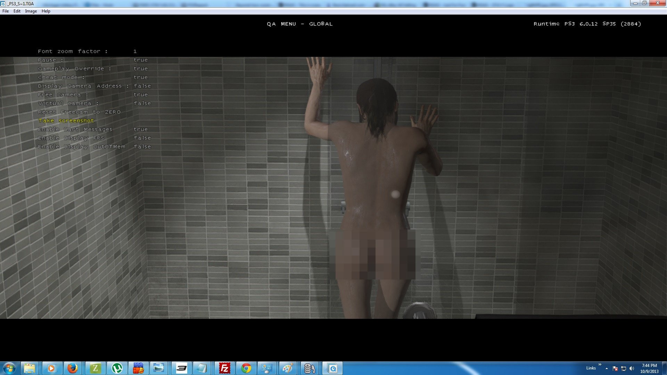
Task: Open Windows Explorer from the taskbar
Action: coord(30,368)
